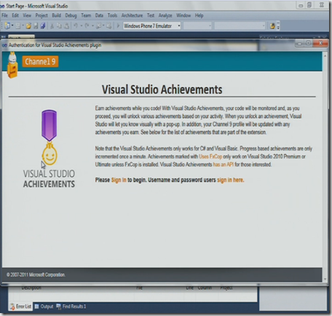Click the Project column header in Error List
Screen dimensions: 332x316
click(226, 288)
